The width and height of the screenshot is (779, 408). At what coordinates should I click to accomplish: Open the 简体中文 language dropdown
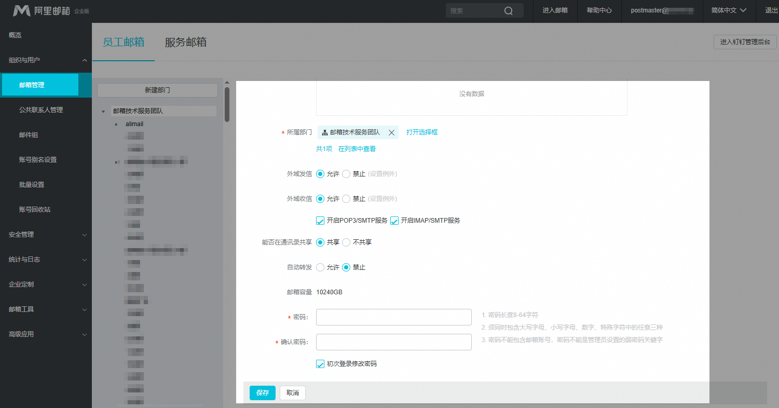(729, 10)
